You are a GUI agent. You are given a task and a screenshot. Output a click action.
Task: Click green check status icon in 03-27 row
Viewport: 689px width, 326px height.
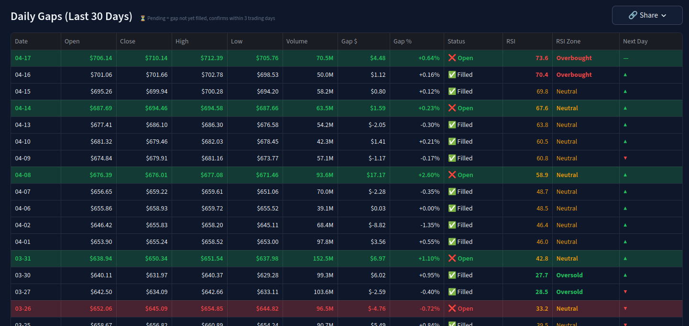click(452, 292)
